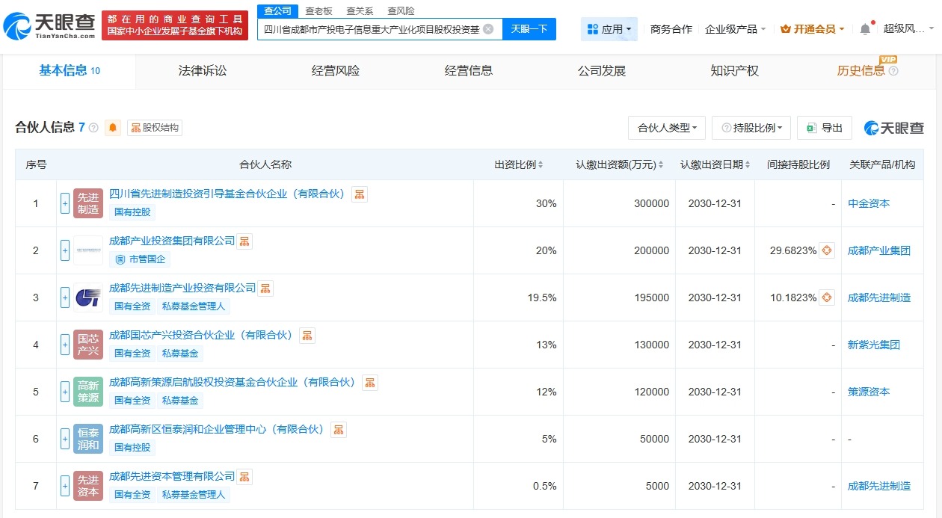This screenshot has height=518, width=942.
Task: Click the 应用 grid icon
Action: tap(591, 27)
